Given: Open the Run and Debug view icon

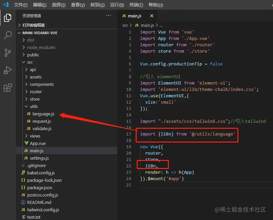Looking at the screenshot, I should coord(7,70).
